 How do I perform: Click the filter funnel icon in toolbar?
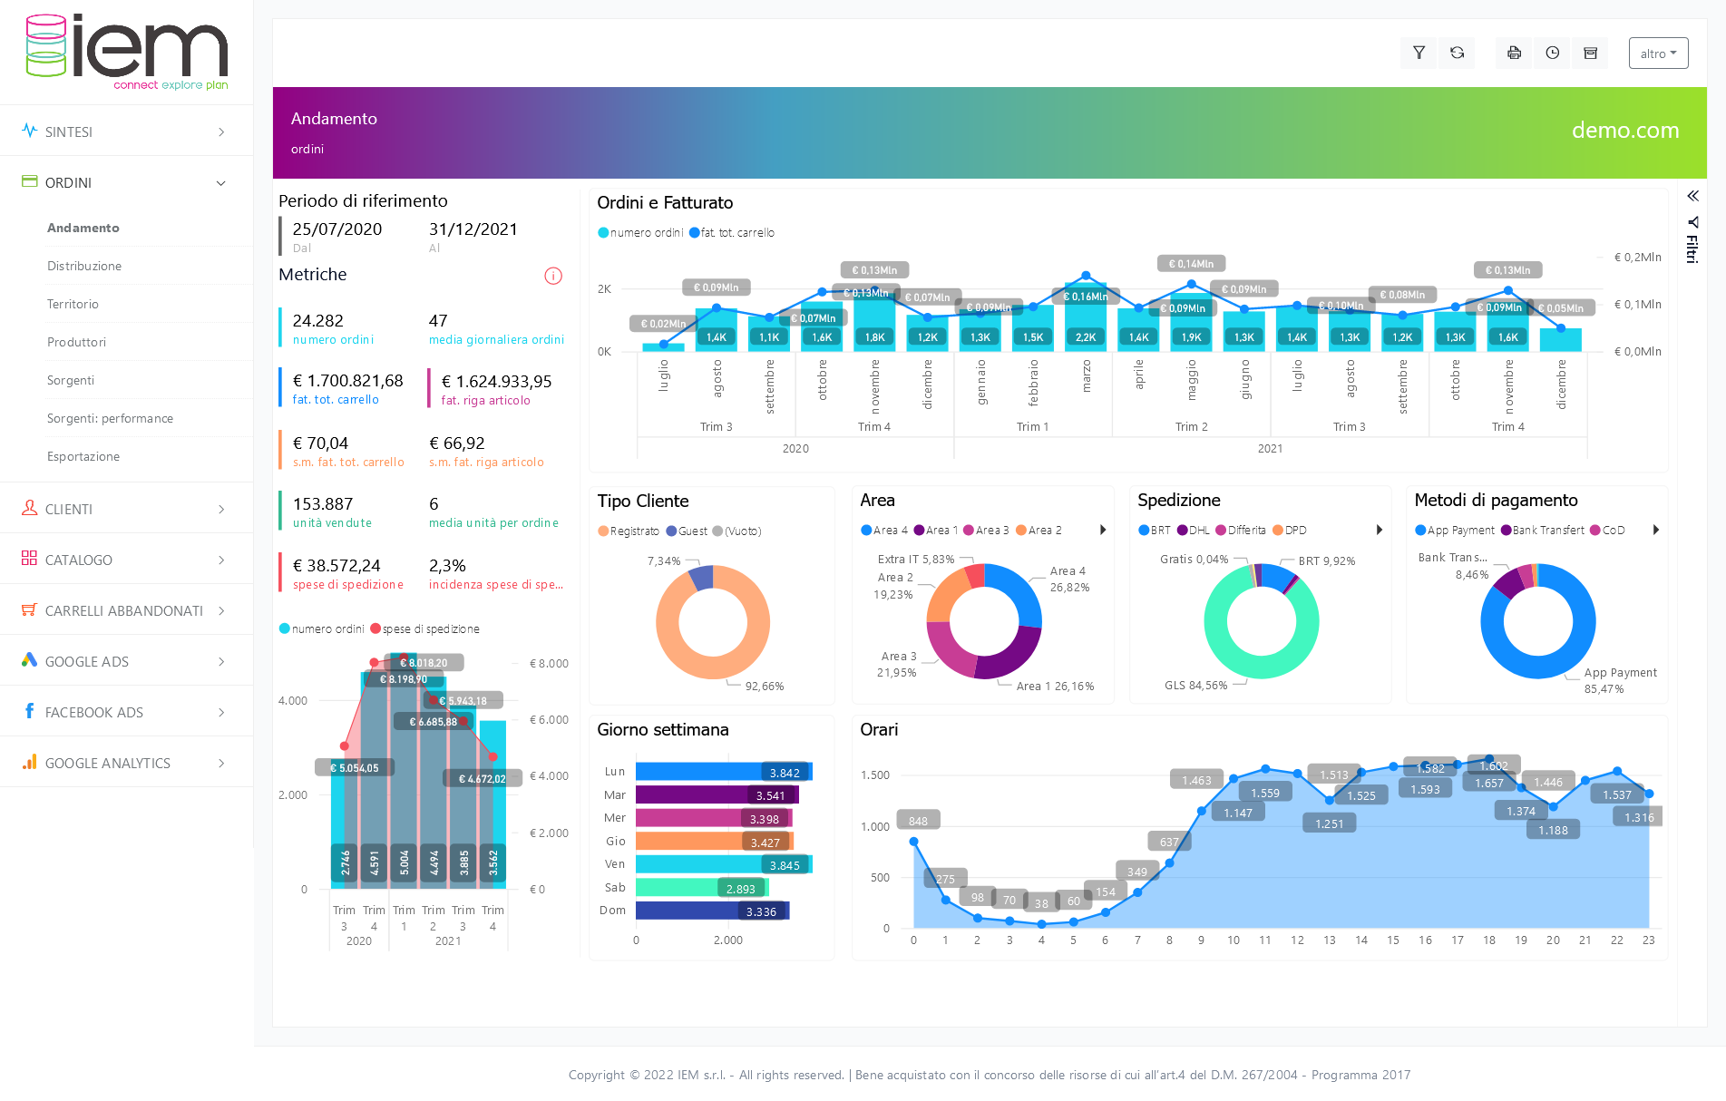click(x=1419, y=54)
